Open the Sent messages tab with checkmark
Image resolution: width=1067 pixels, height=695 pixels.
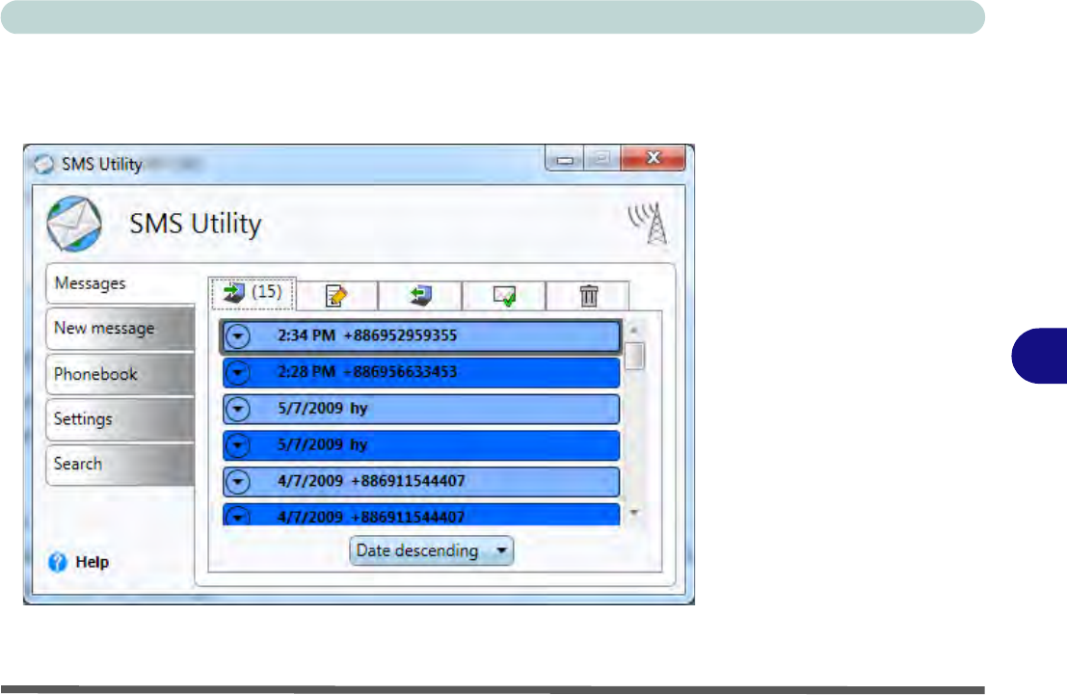[x=504, y=295]
